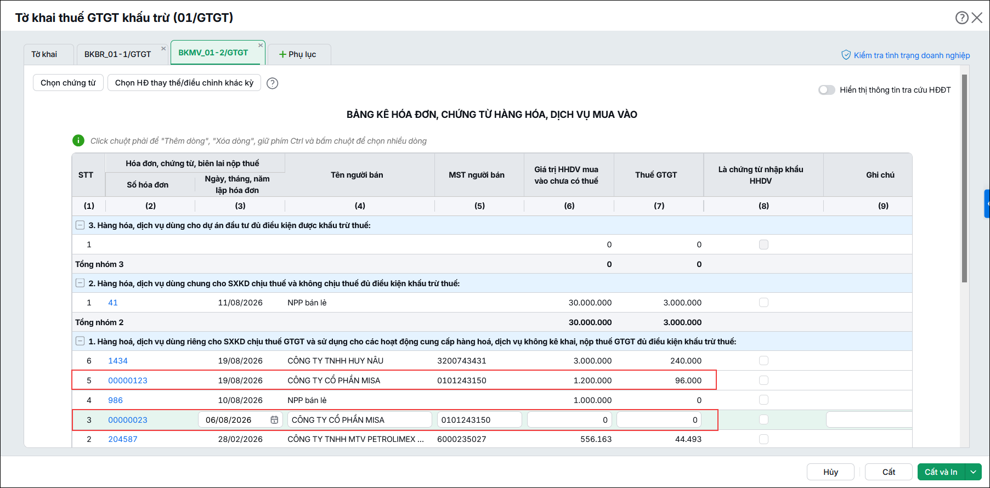Open invoice link 00000123
The width and height of the screenshot is (990, 488).
128,381
